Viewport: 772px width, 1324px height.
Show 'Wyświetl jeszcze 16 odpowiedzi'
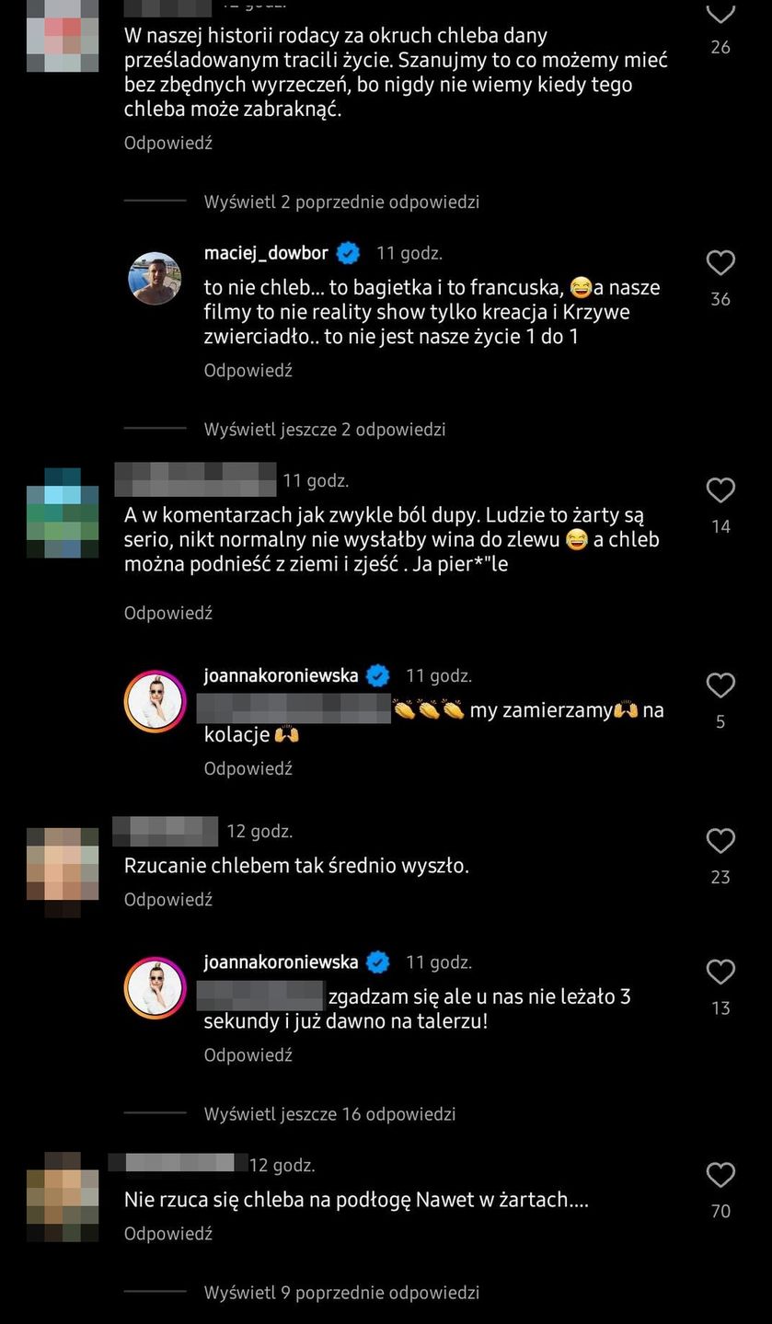tap(329, 1113)
